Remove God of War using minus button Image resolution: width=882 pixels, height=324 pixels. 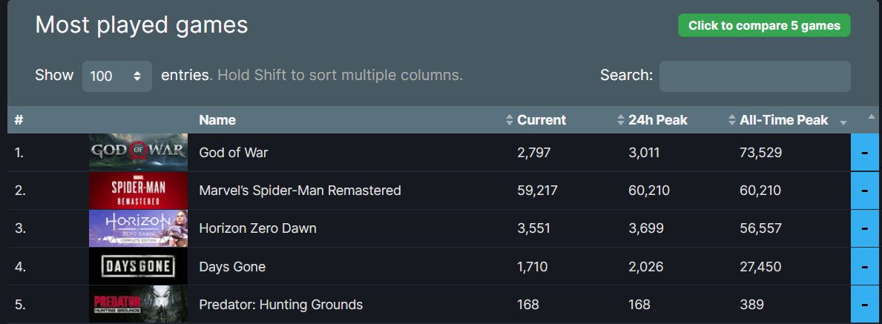coord(864,152)
